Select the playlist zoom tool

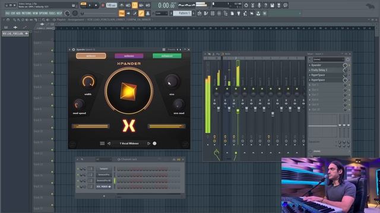coord(43,20)
